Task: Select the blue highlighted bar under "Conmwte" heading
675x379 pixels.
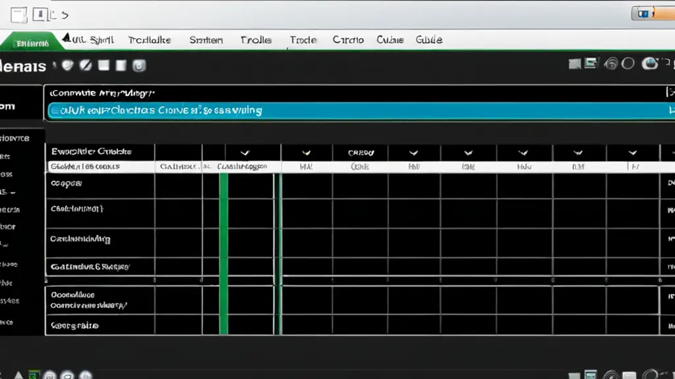Action: (x=361, y=111)
